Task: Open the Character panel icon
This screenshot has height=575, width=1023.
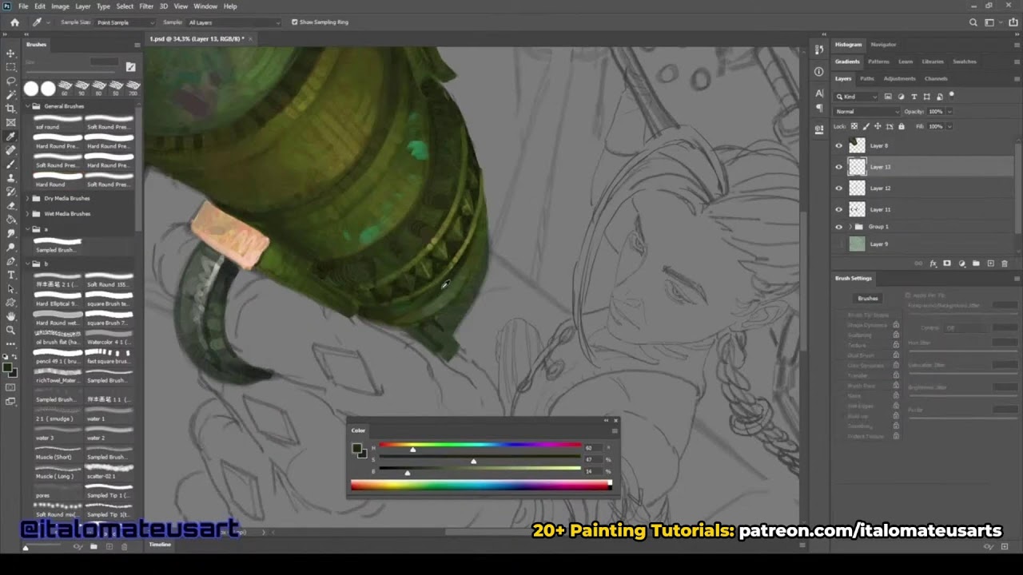Action: point(818,93)
